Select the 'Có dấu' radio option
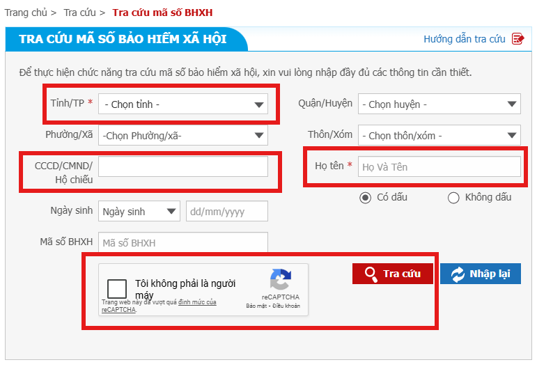This screenshot has width=537, height=383. point(365,198)
